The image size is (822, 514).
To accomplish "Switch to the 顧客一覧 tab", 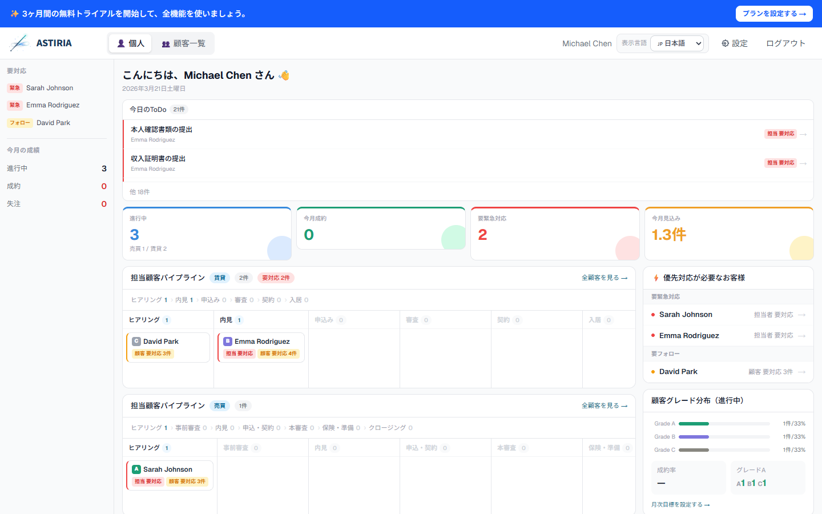I will click(x=183, y=43).
